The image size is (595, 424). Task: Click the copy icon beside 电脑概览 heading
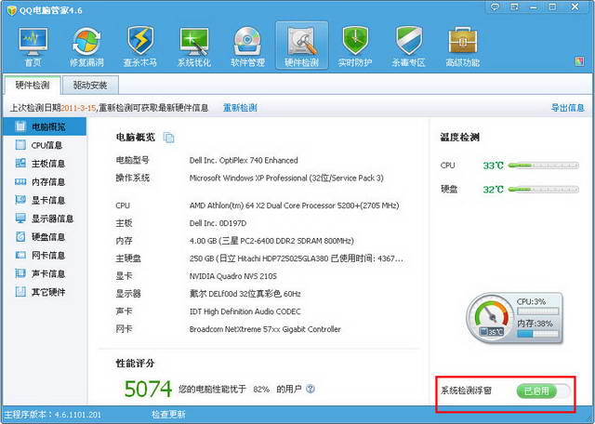[169, 138]
